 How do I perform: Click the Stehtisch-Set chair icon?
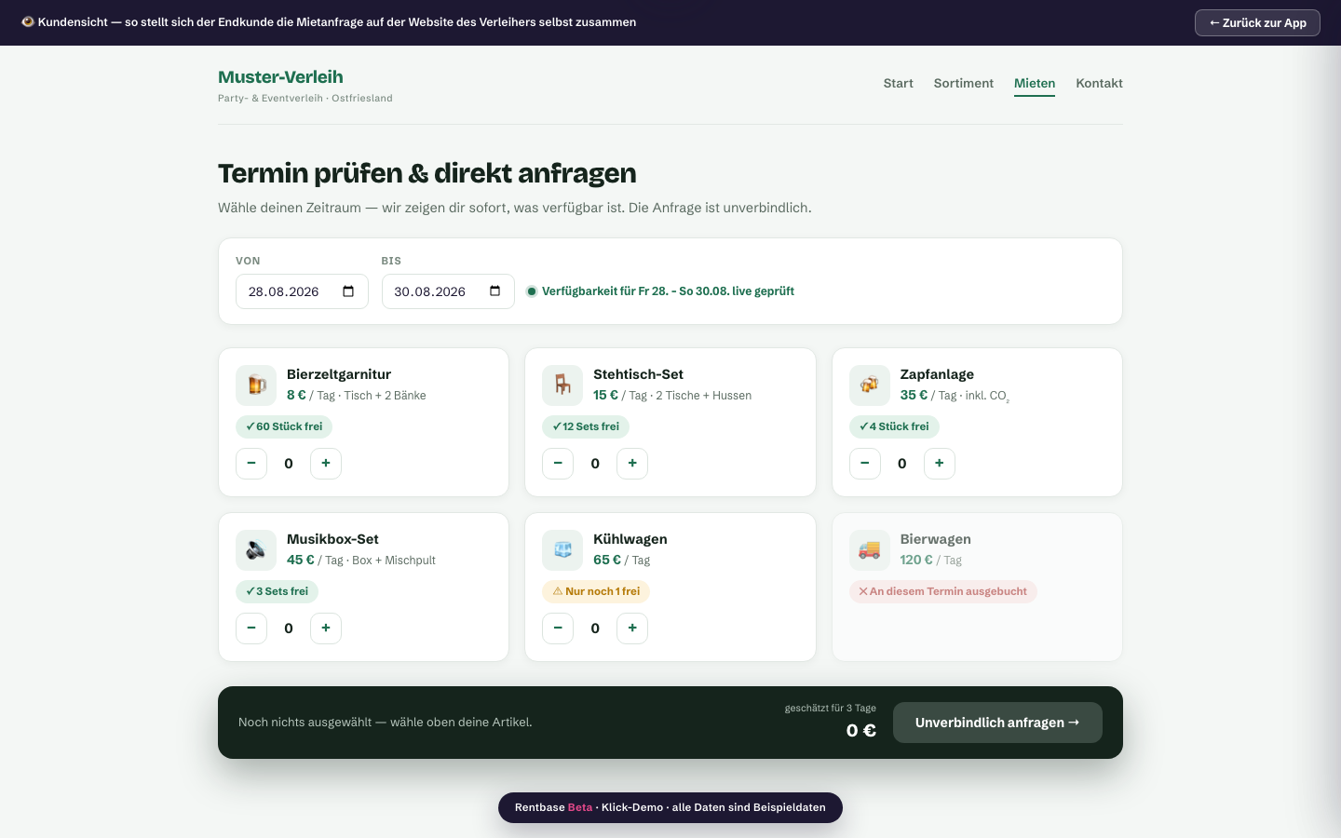pyautogui.click(x=562, y=385)
